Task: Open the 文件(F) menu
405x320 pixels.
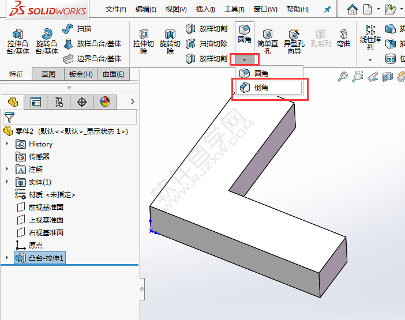Action: coord(116,9)
